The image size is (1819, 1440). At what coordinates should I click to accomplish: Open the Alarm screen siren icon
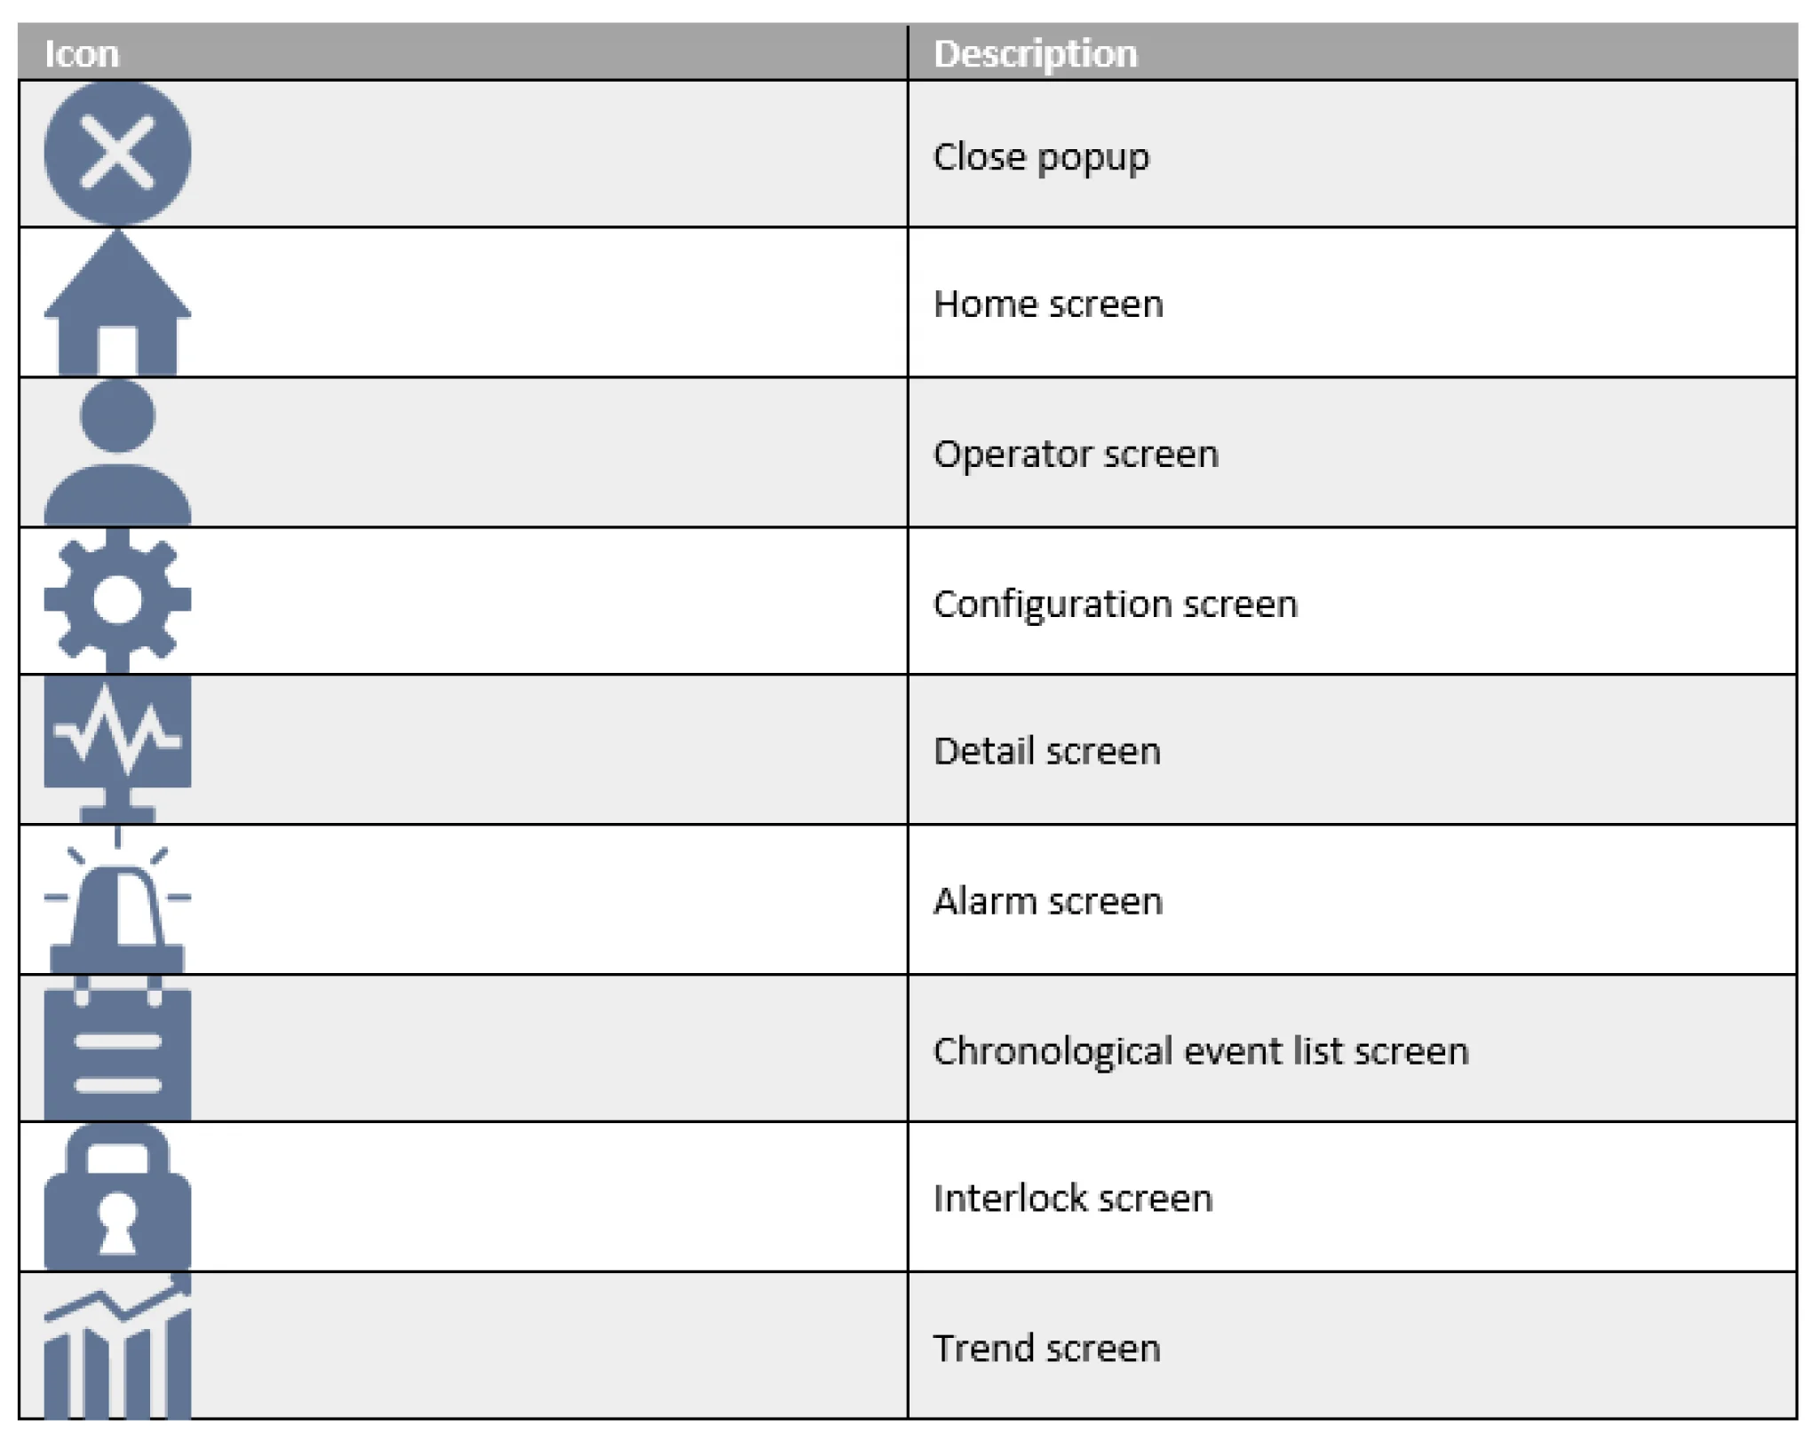point(117,899)
